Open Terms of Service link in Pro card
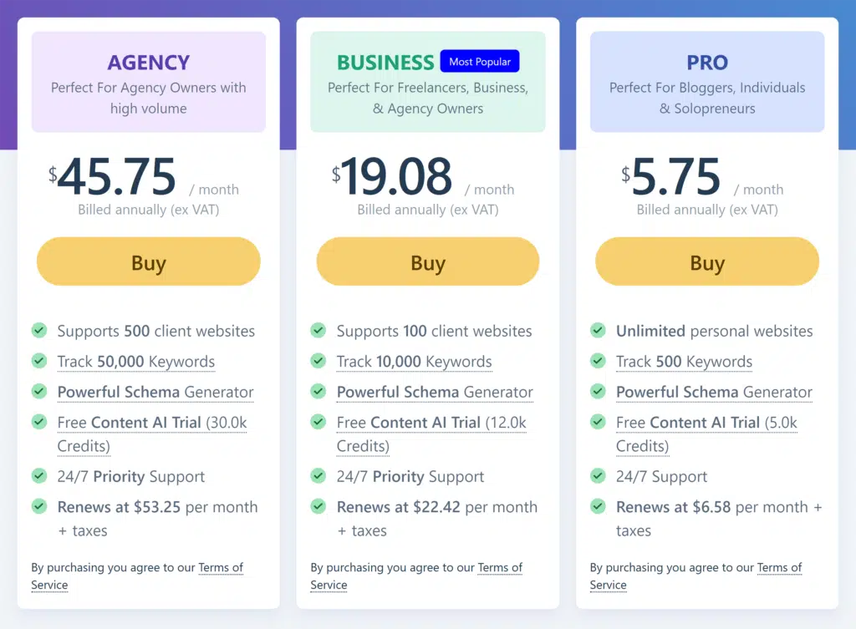 click(779, 568)
